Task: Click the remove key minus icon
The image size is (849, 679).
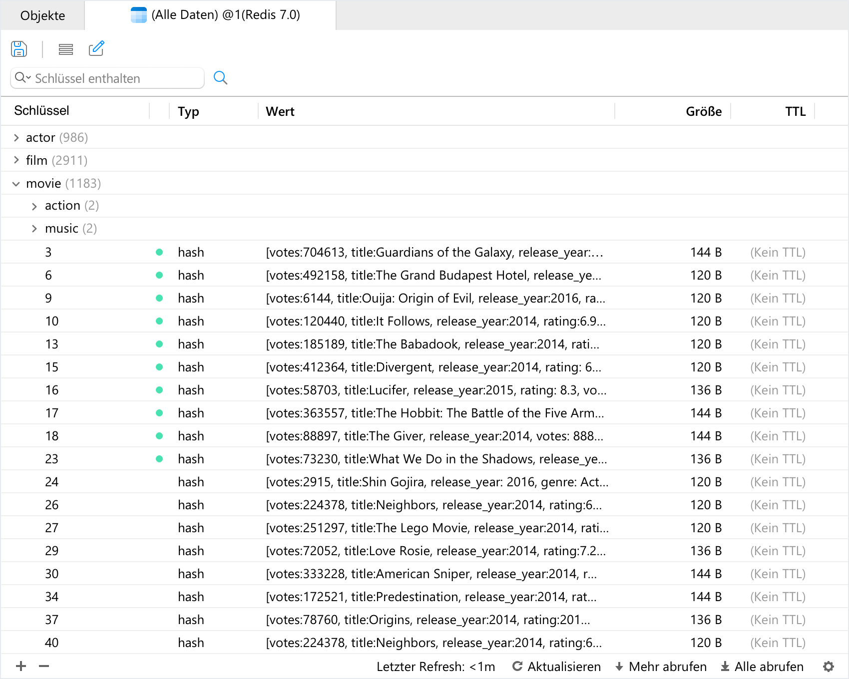Action: click(x=44, y=666)
